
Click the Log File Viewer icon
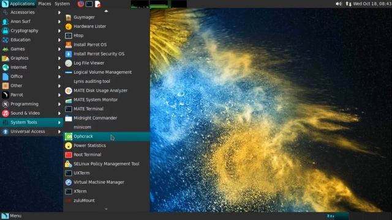pyautogui.click(x=68, y=63)
